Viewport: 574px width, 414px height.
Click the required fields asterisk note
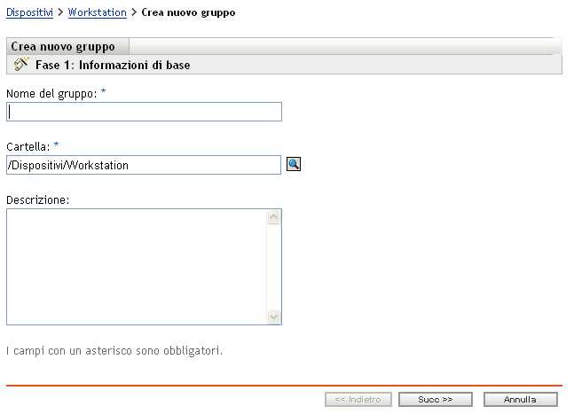click(x=114, y=350)
